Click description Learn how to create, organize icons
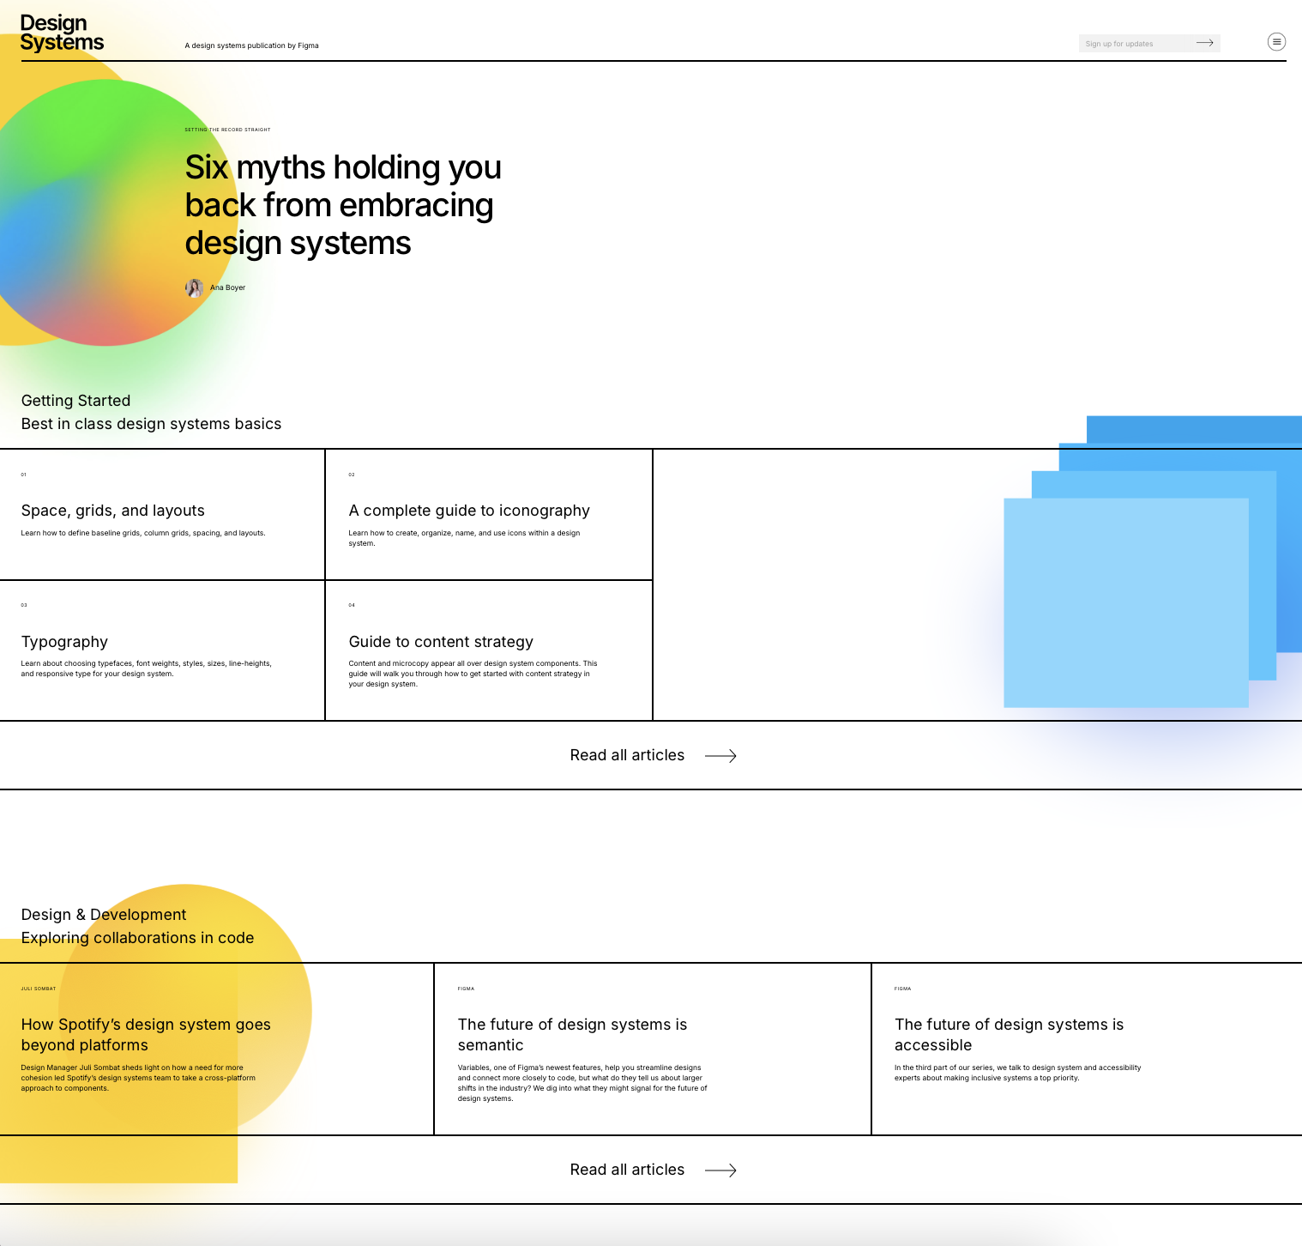Viewport: 1302px width, 1246px height. [464, 538]
